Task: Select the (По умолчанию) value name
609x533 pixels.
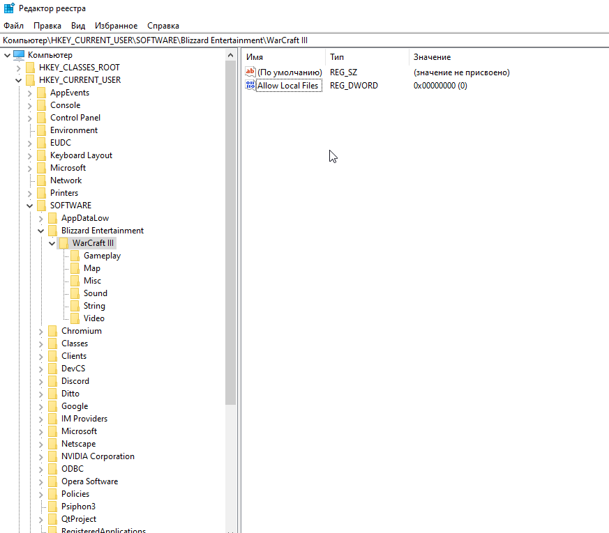Action: [290, 72]
